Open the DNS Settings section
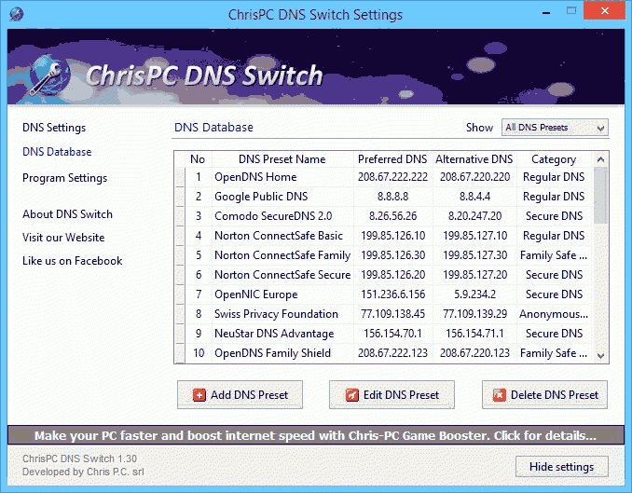 click(54, 128)
